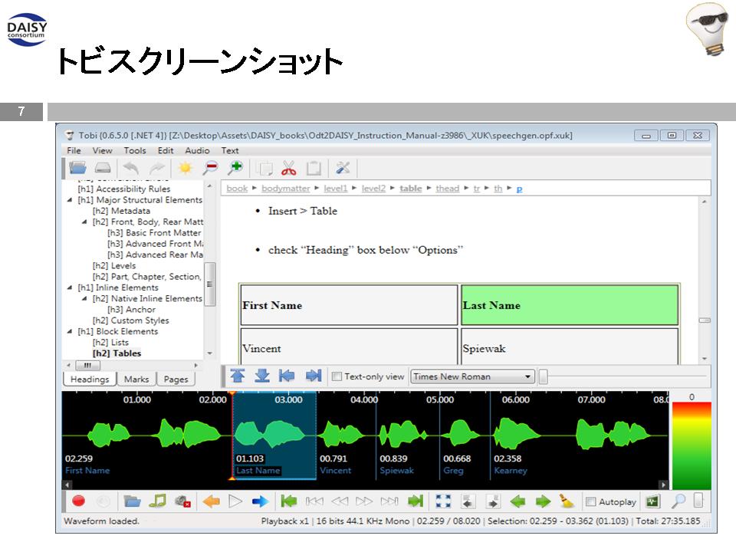
Task: Select the [h2] Custom Styles tree item
Action: coord(130,320)
